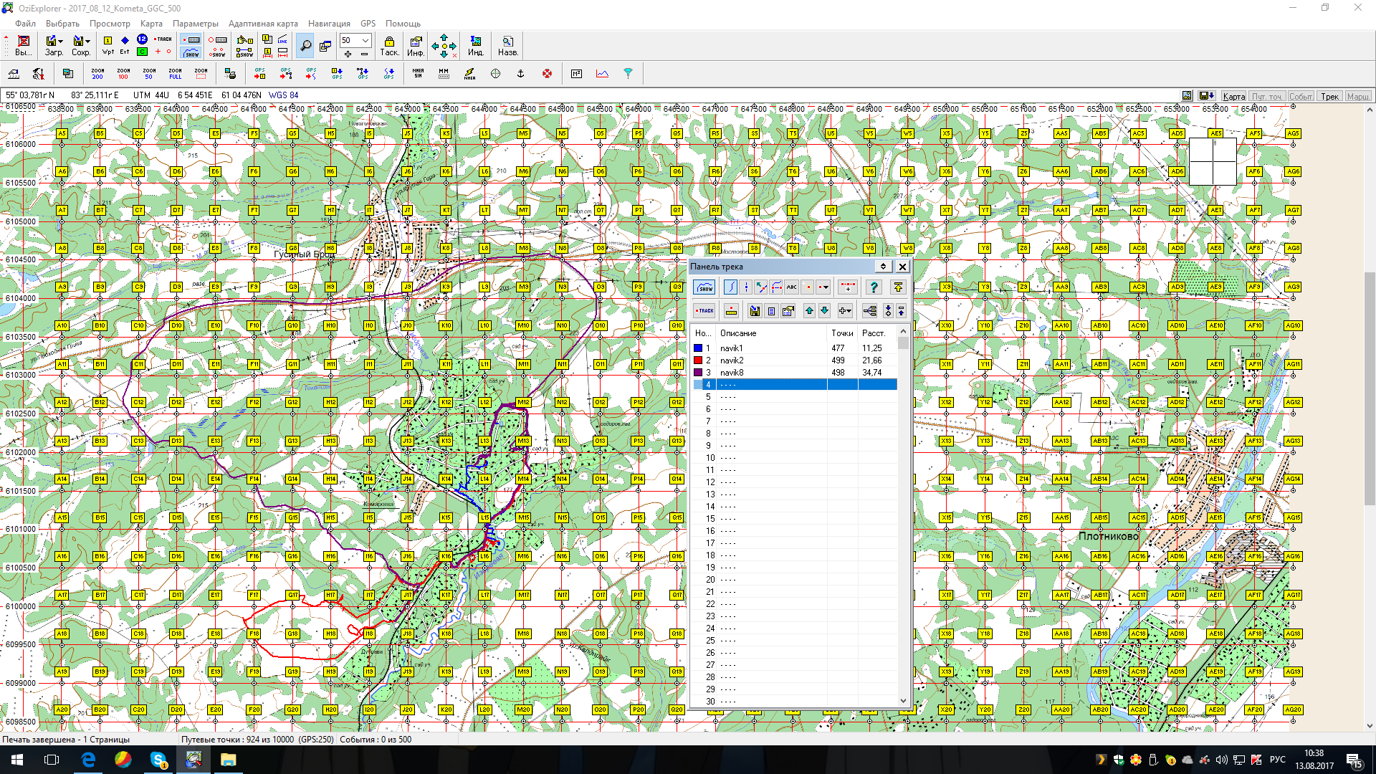Click the NMEA SIM simulator icon

point(418,74)
